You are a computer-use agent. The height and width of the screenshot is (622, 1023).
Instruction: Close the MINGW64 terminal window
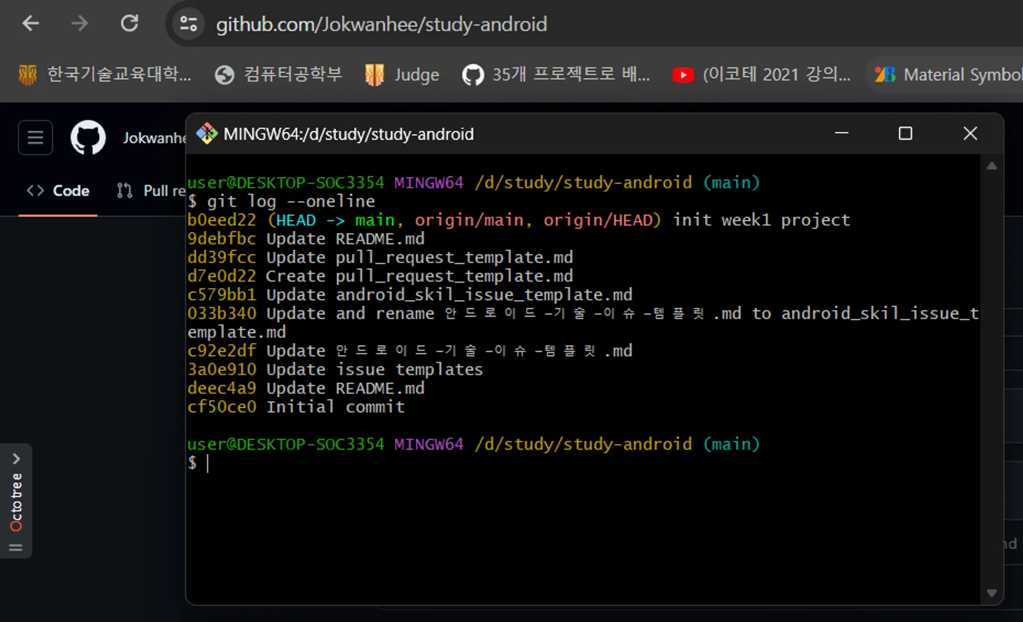point(970,133)
